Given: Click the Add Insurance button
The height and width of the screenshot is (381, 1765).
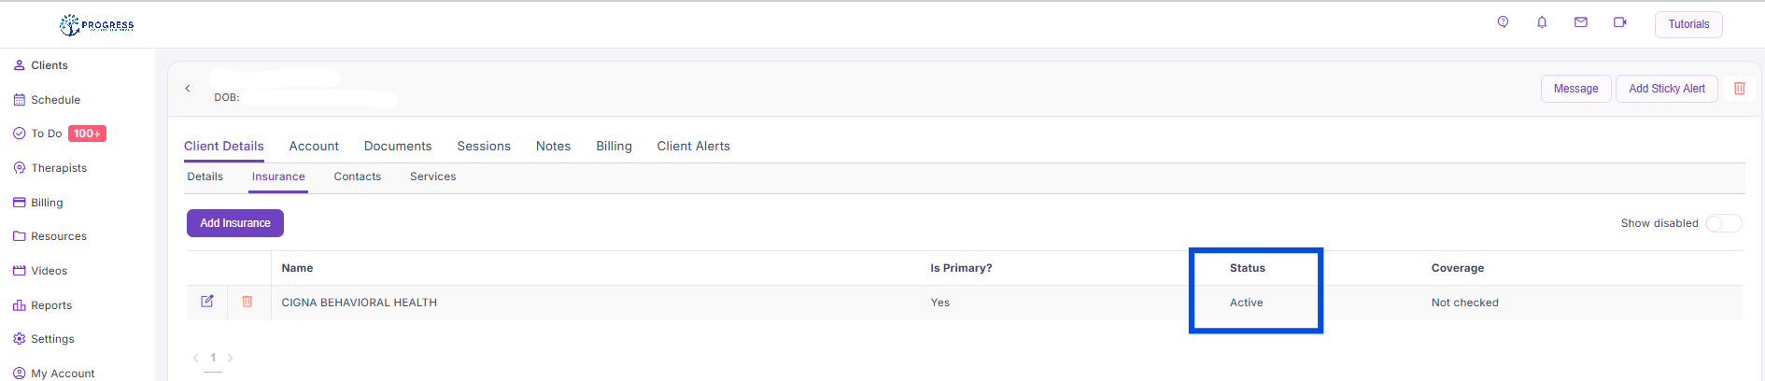Looking at the screenshot, I should coord(235,223).
